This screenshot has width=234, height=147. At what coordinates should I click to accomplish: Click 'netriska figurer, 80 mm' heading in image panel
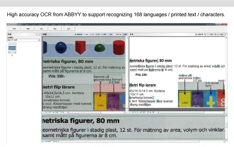(x=68, y=61)
